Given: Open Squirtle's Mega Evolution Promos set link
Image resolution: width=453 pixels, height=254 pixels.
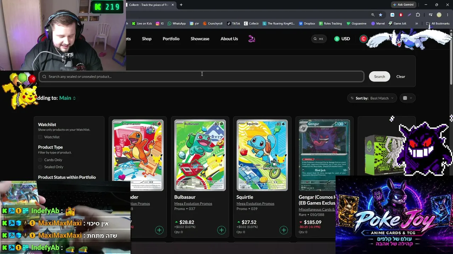Looking at the screenshot, I should coord(256,204).
